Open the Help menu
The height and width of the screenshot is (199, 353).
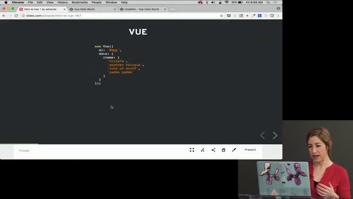point(124,2)
